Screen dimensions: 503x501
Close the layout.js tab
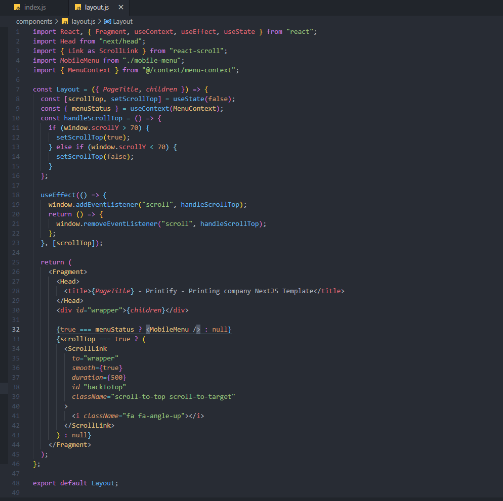120,8
